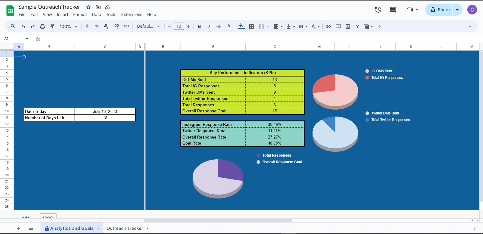The height and width of the screenshot is (234, 483).
Task: Select the July 13, 2023 date cell
Action: (105, 111)
